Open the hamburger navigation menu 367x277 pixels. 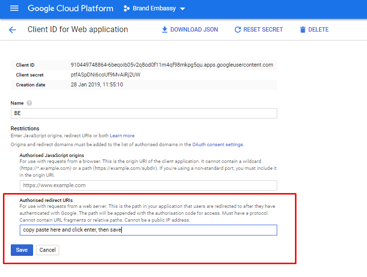[x=14, y=8]
